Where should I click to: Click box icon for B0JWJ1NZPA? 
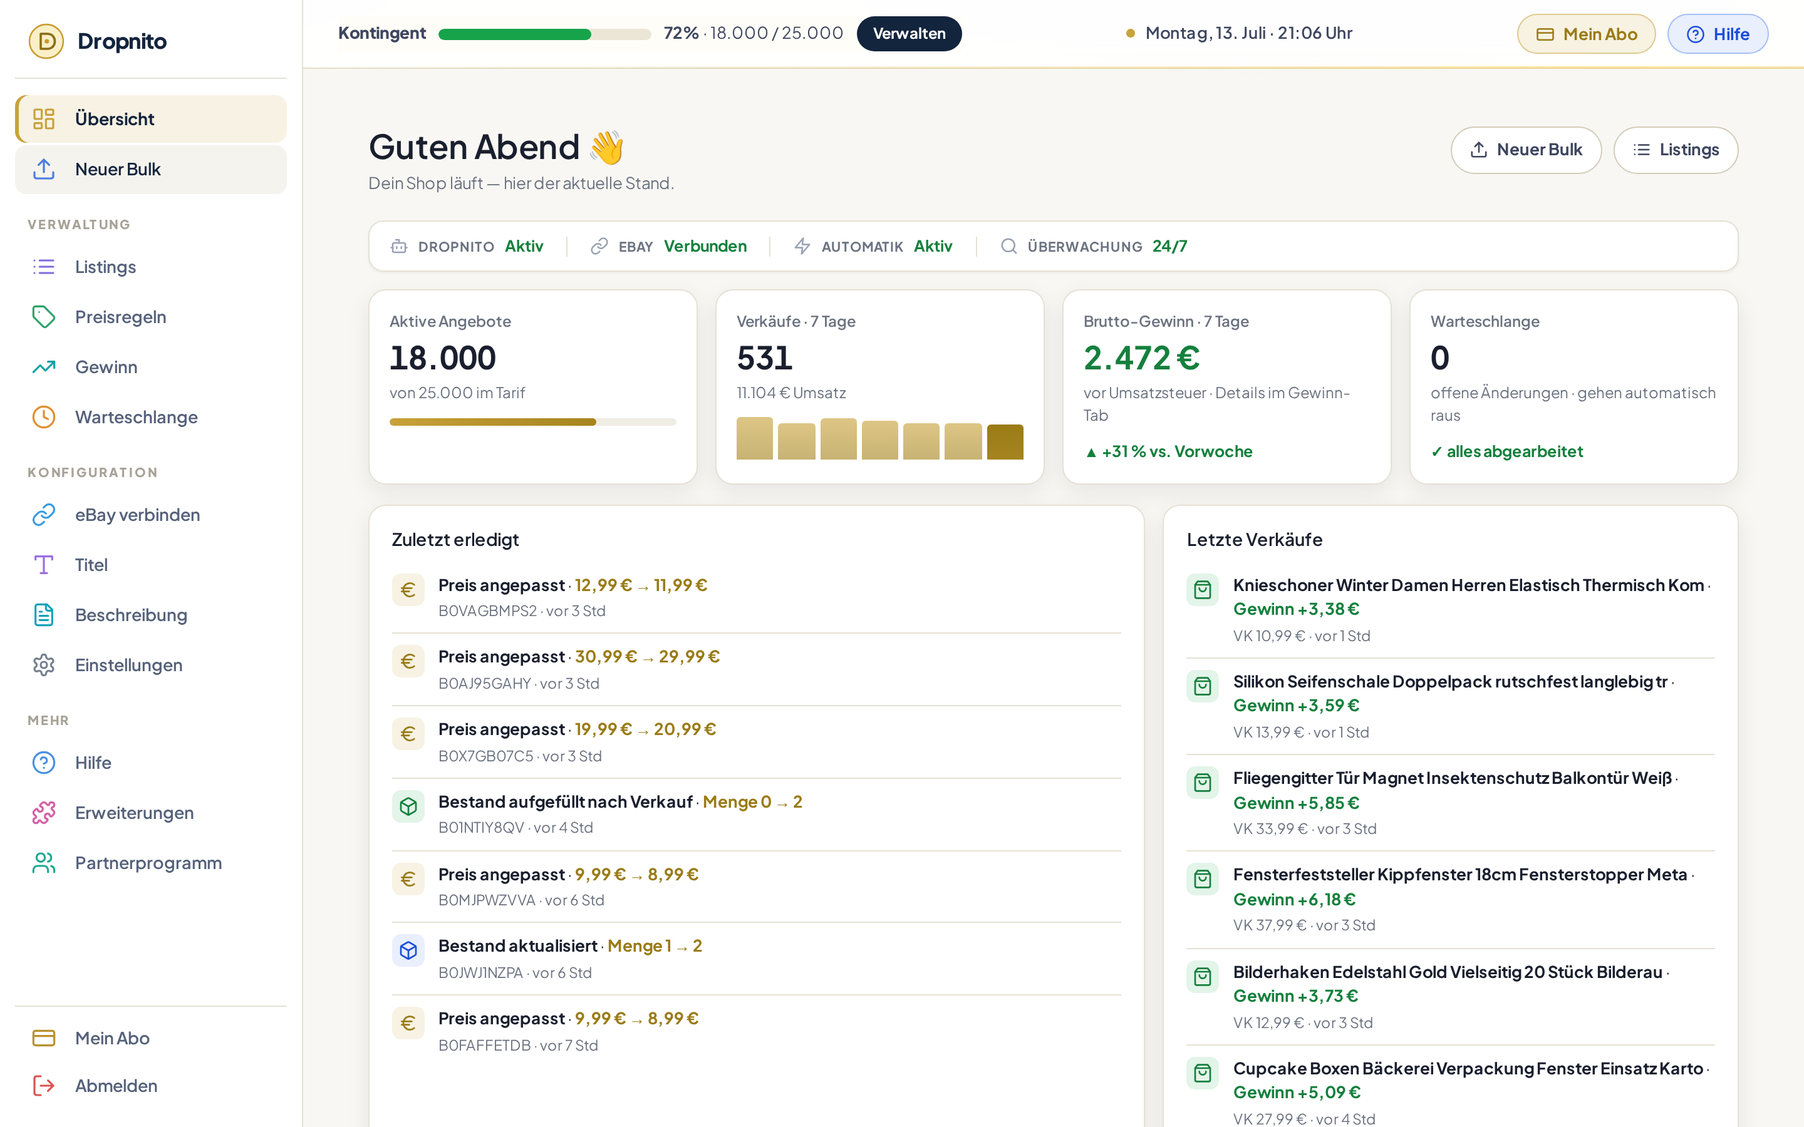(x=408, y=950)
